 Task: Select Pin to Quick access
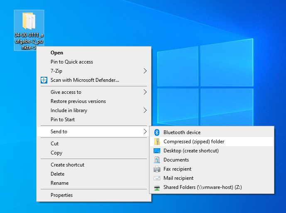[x=72, y=62]
